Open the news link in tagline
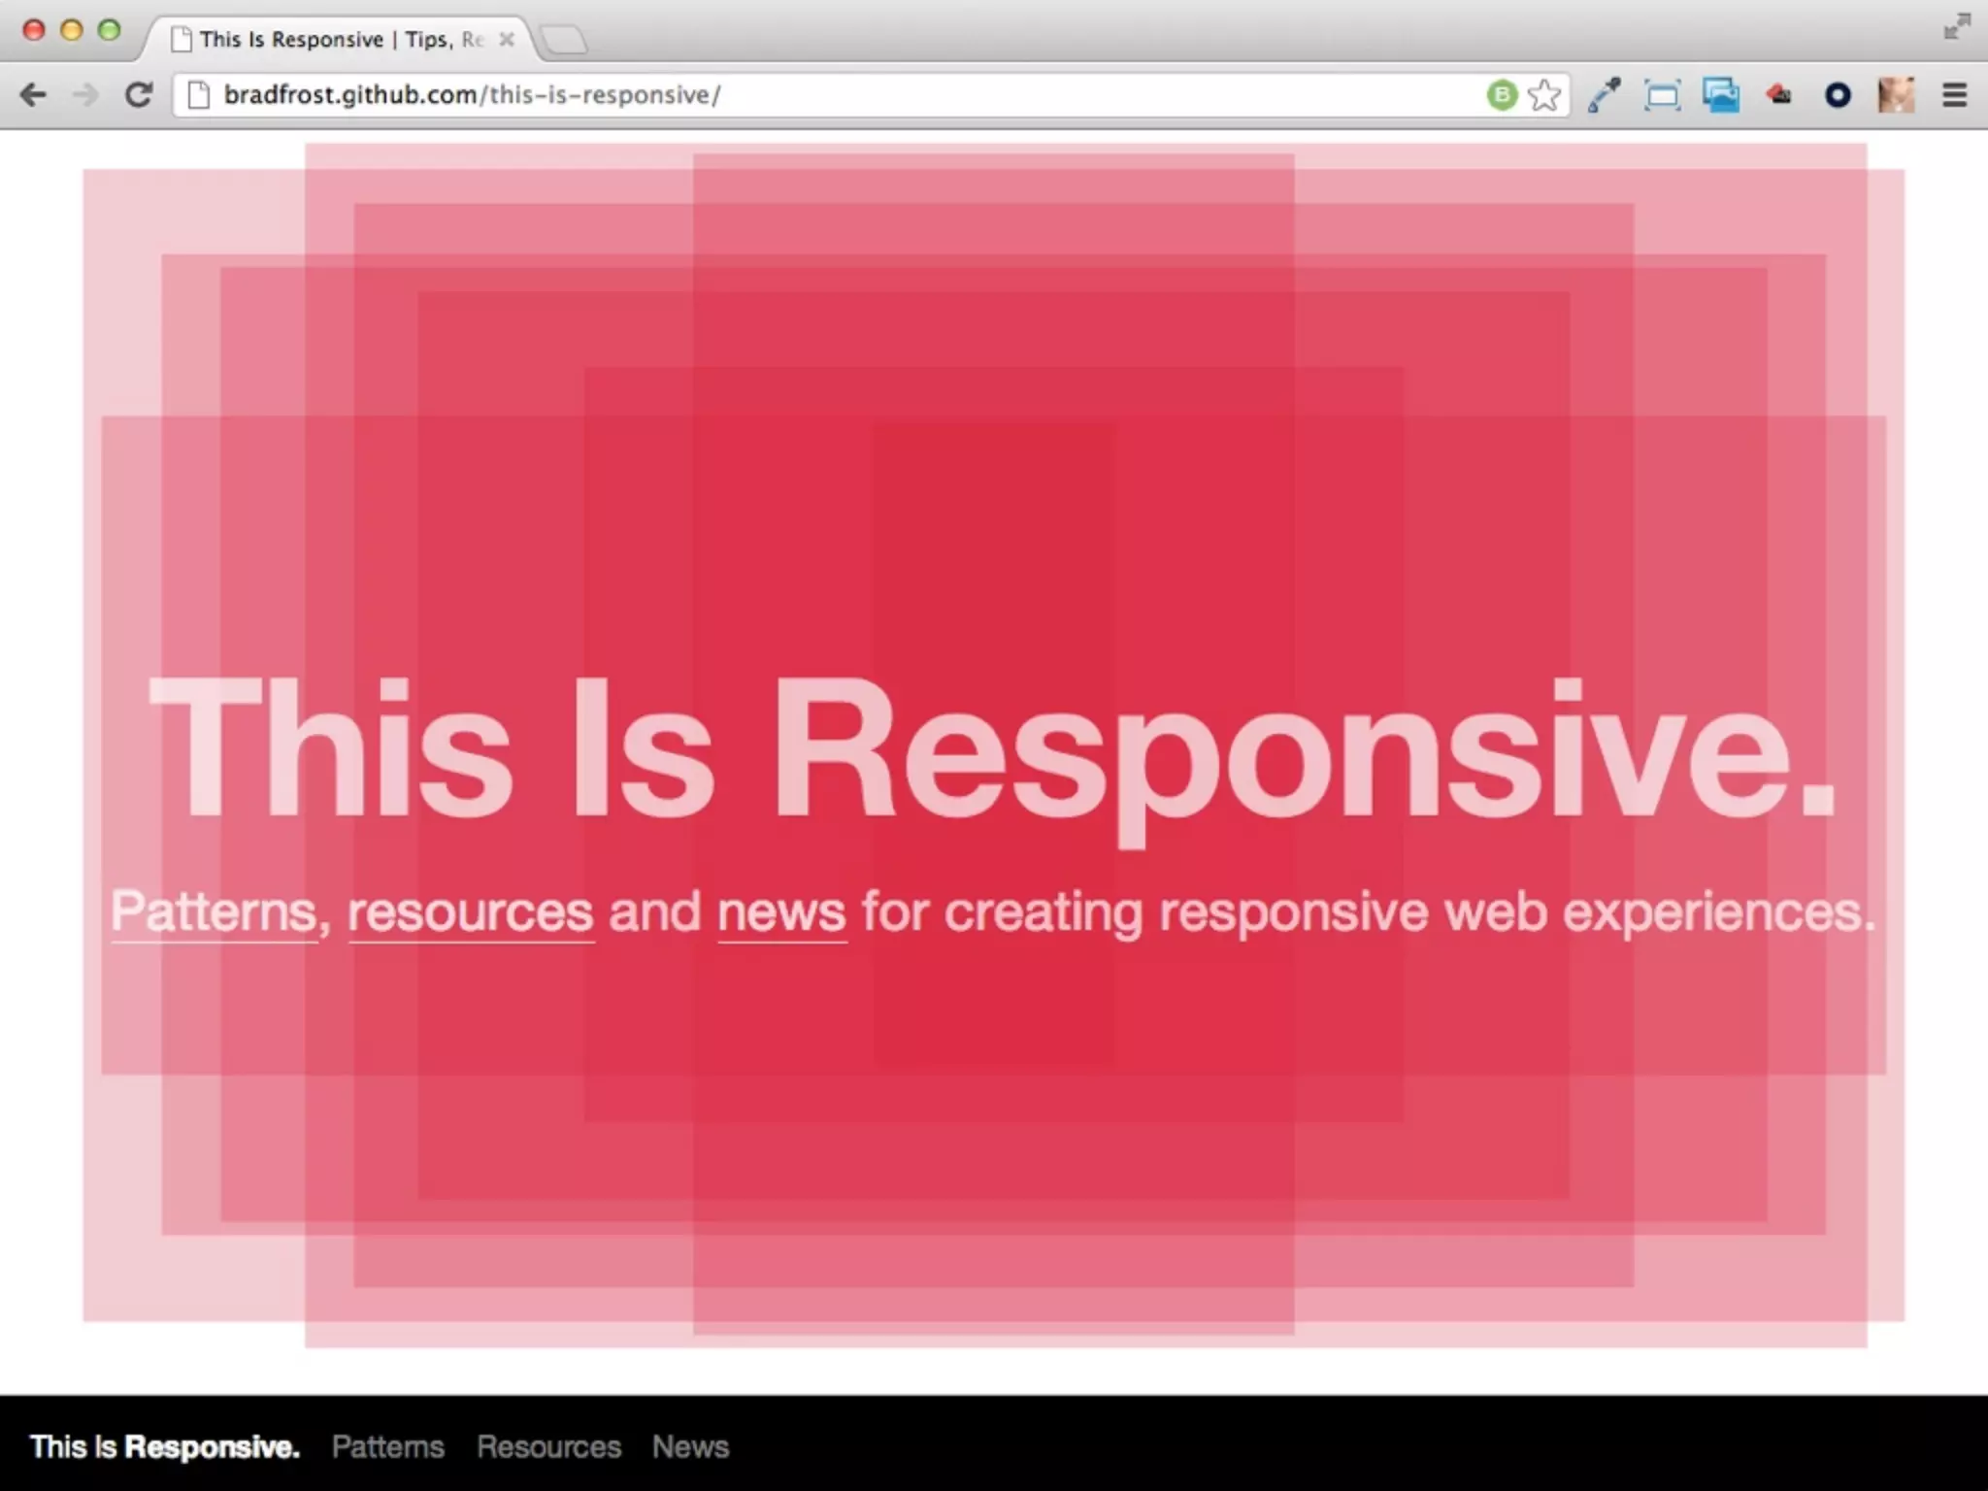The height and width of the screenshot is (1491, 1988). (x=781, y=911)
